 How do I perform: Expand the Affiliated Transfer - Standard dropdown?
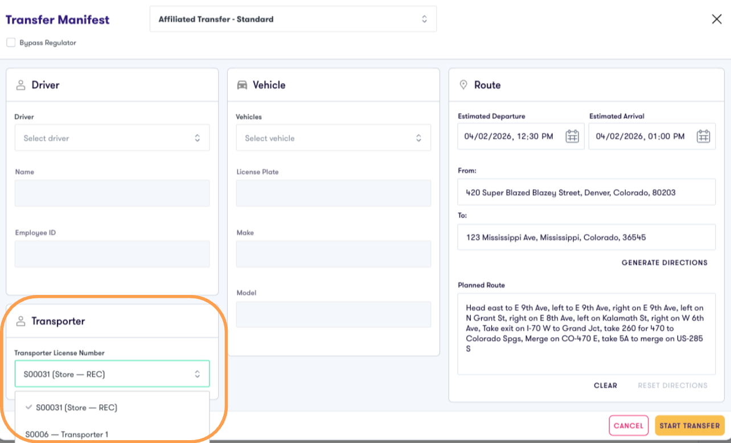[x=293, y=19]
